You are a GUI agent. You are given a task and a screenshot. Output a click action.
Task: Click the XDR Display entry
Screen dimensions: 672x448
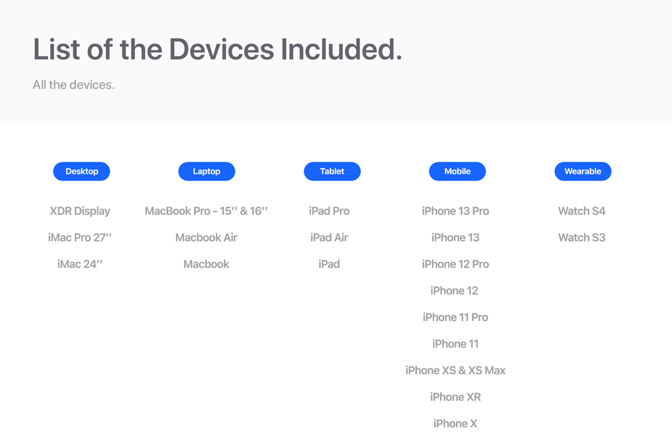click(80, 211)
